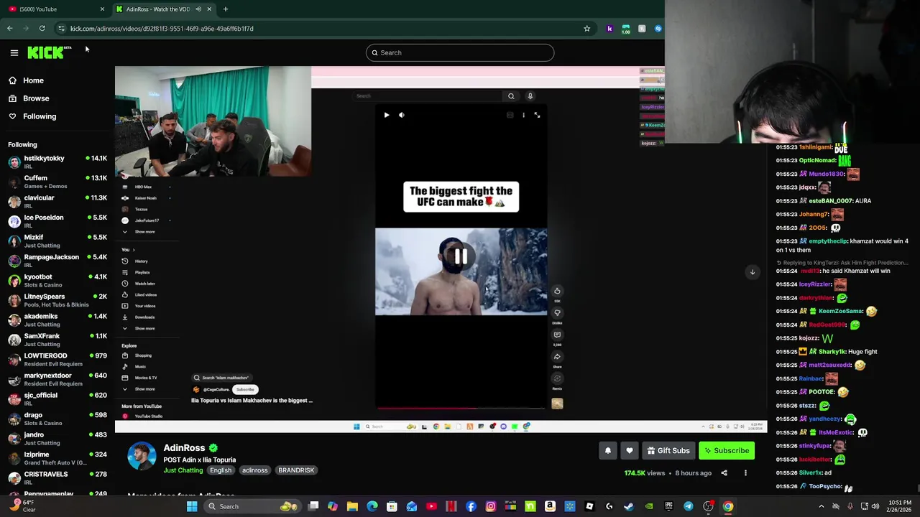Open a new browser tab

point(225,9)
